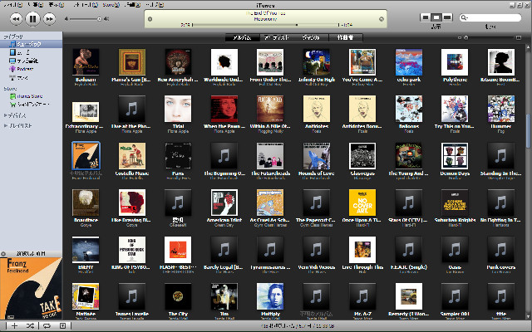Viewport: 532px width, 332px height.
Task: Toggle repeat mode at bottom left
Action: (47, 325)
